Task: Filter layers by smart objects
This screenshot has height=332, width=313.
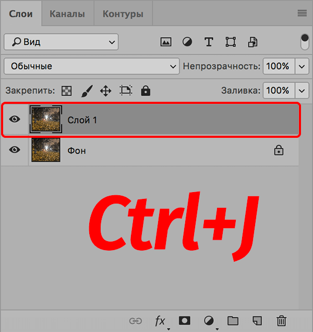Action: pyautogui.click(x=252, y=42)
